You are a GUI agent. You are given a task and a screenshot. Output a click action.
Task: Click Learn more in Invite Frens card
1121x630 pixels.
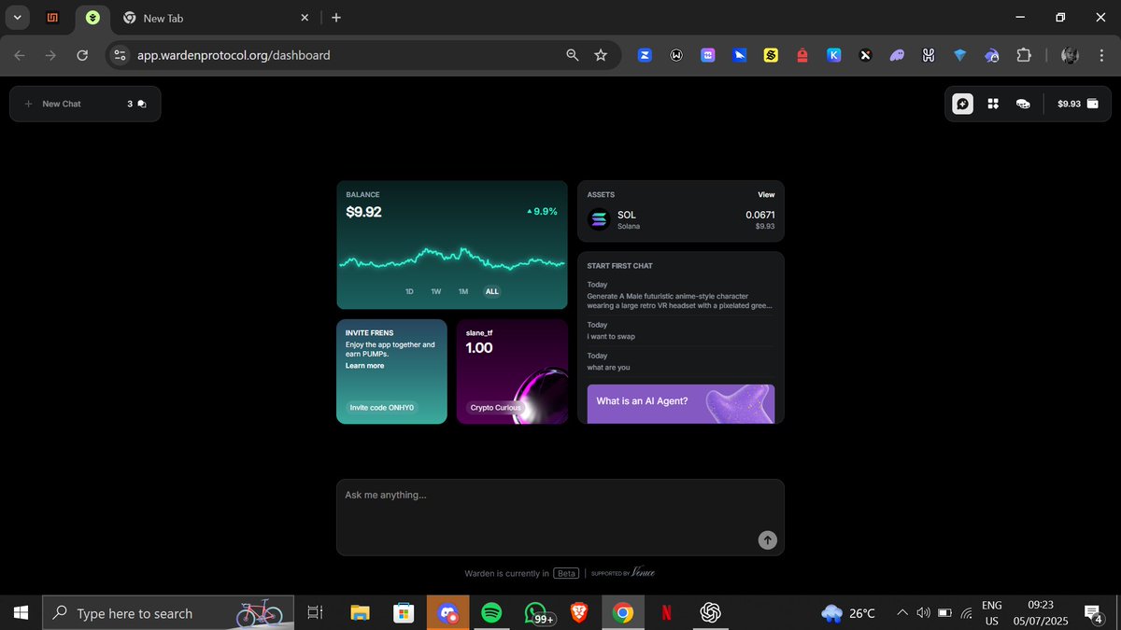click(x=364, y=366)
